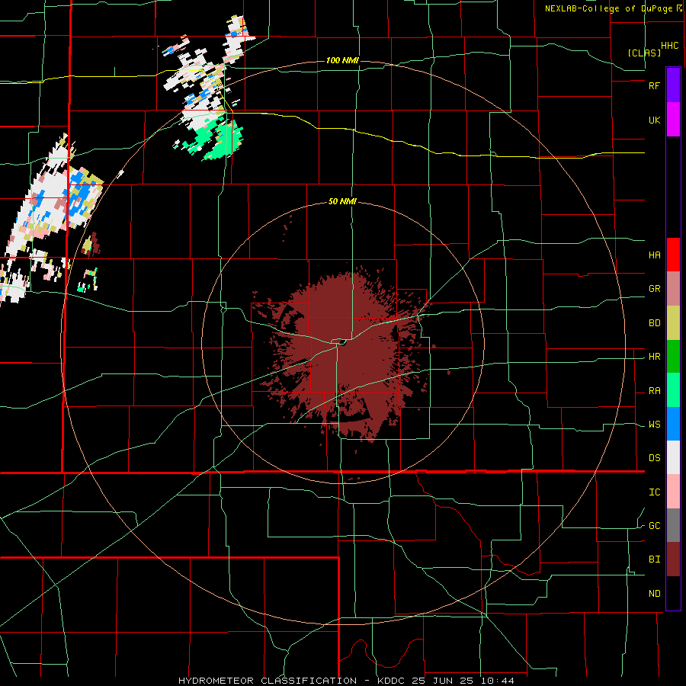Viewport: 686px width, 686px height.
Task: Select the BD olive legend block
Action: pos(673,323)
